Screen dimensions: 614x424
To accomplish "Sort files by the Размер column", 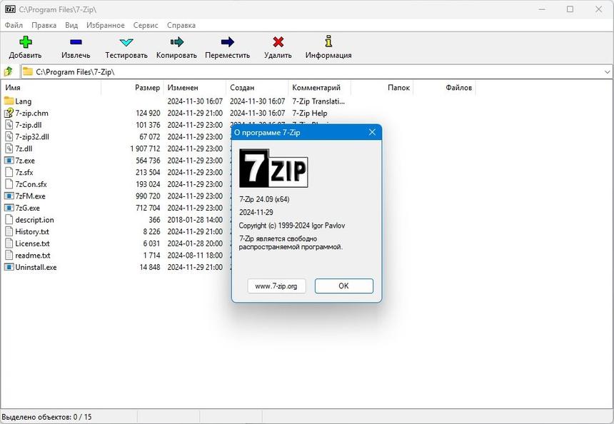I will (146, 87).
